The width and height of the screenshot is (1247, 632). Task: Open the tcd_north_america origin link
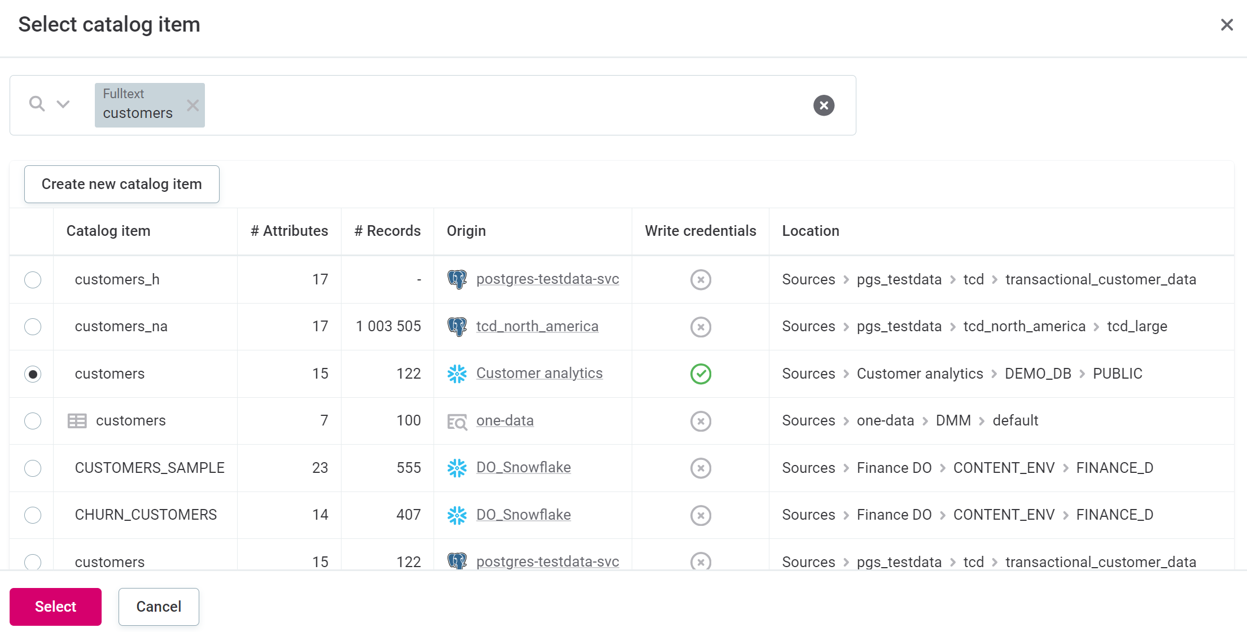(537, 326)
